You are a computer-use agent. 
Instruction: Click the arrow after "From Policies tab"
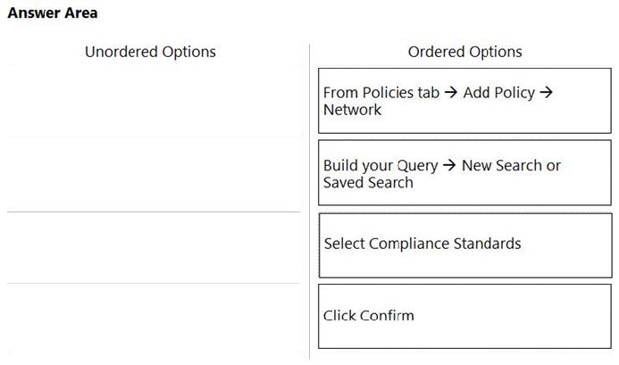point(451,93)
